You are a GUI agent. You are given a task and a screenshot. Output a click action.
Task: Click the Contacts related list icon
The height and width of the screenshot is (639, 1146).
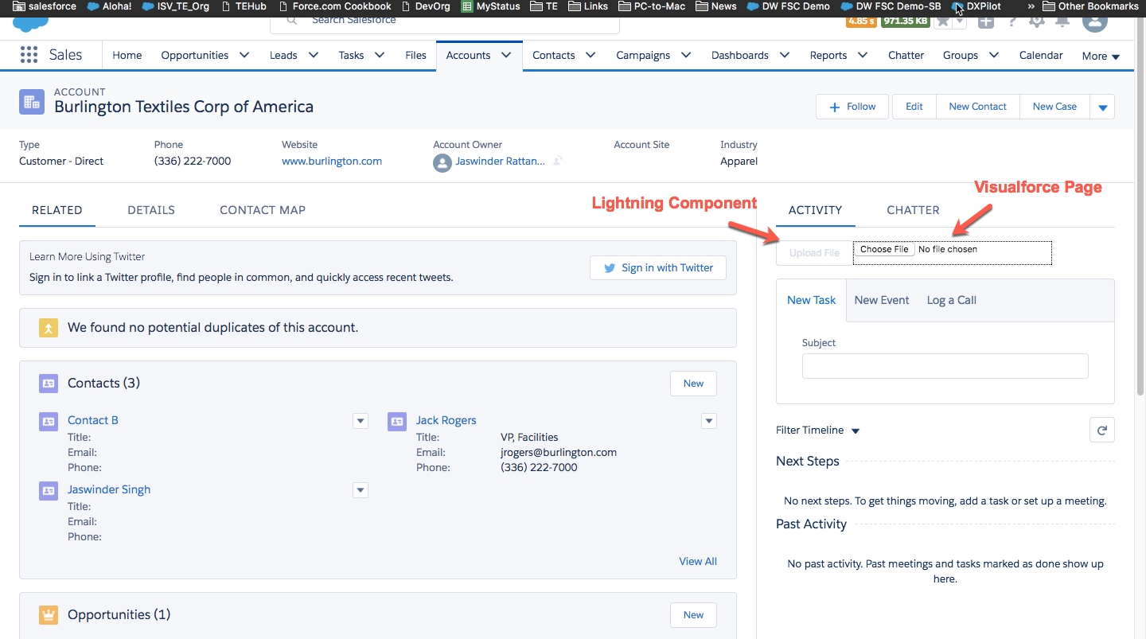pyautogui.click(x=49, y=383)
